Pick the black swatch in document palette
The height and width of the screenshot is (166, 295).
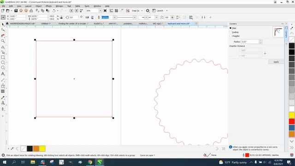click(29, 148)
